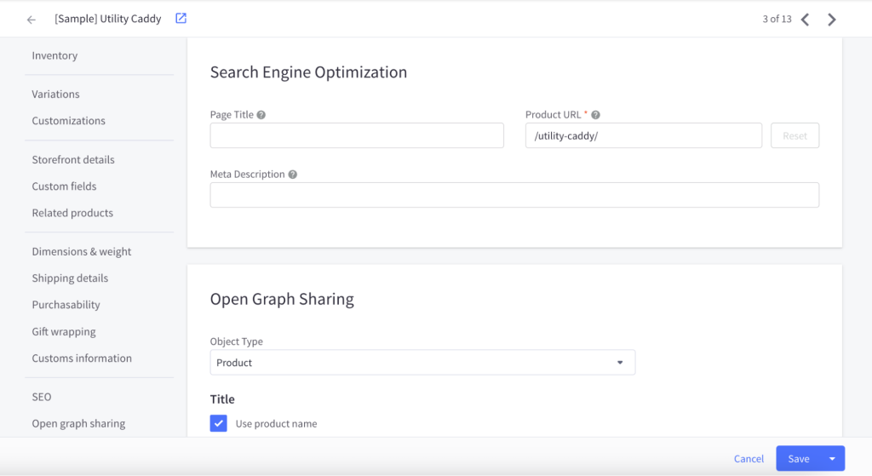Click Product URL help icon
The height and width of the screenshot is (476, 872).
pyautogui.click(x=596, y=115)
